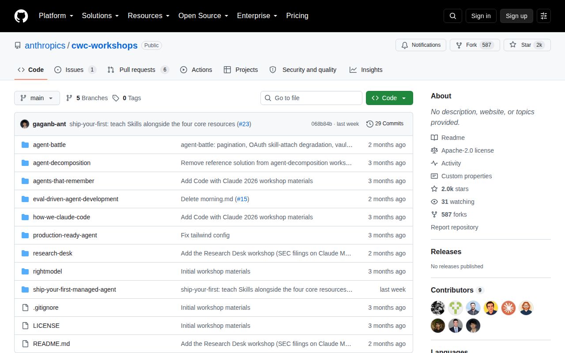Open commit link #23
This screenshot has width=565, height=353.
coord(244,124)
